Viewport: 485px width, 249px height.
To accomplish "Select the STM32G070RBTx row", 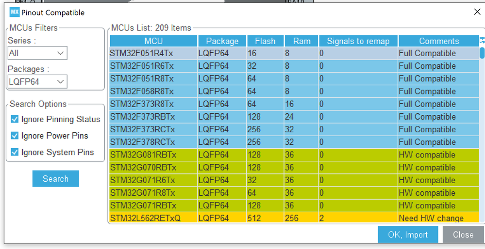I will (x=294, y=167).
